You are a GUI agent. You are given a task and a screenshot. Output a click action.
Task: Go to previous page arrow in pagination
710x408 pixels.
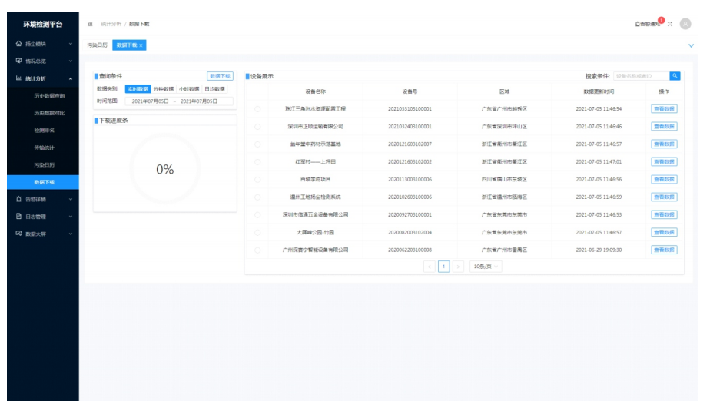point(430,266)
